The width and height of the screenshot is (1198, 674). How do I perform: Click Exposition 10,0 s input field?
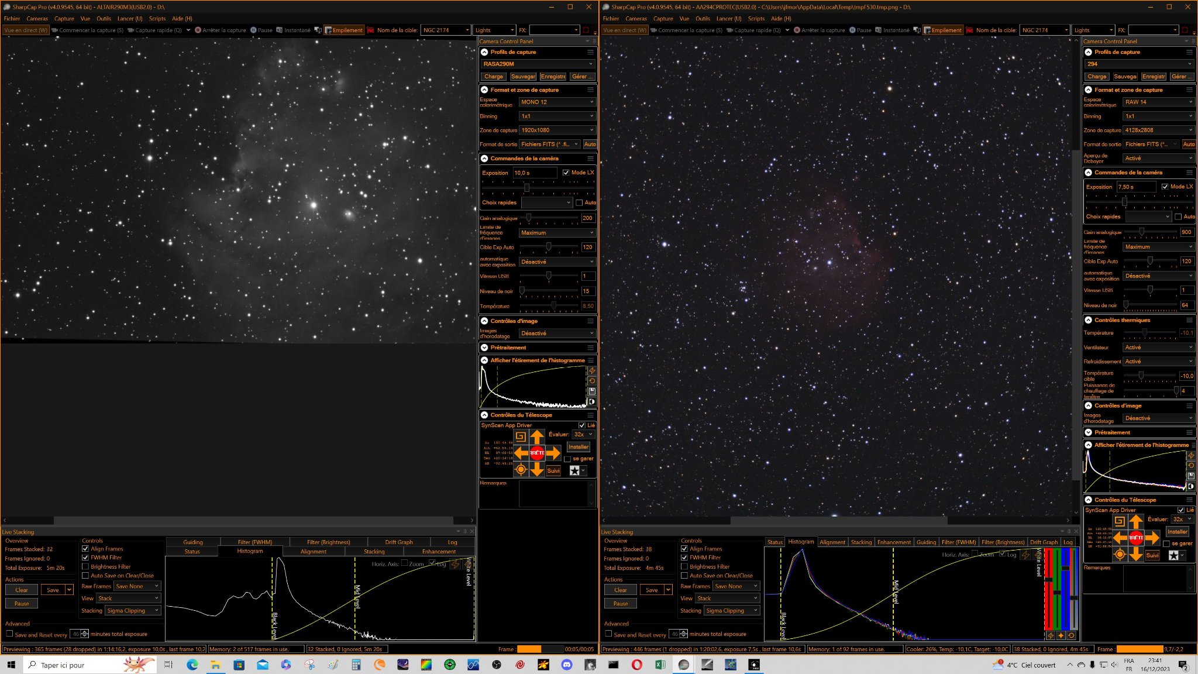(535, 173)
